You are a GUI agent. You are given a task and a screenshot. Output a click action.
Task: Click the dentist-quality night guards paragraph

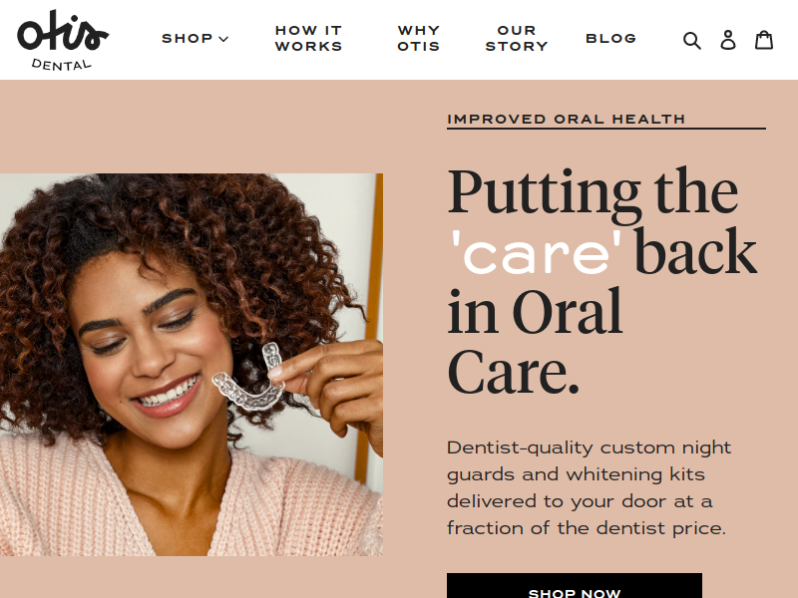pos(589,487)
